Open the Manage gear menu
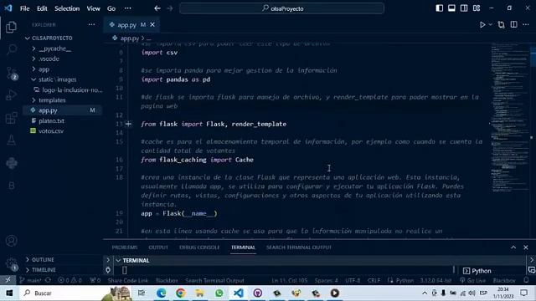This screenshot has width=536, height=301. [11, 263]
